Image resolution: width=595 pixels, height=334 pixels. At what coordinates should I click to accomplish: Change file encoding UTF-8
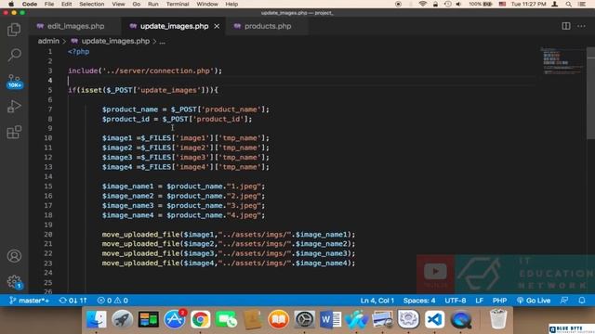coord(455,301)
